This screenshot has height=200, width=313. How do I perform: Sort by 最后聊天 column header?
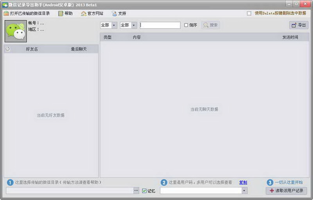[x=79, y=49]
